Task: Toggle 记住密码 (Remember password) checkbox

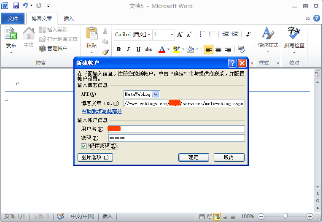Action: (83, 146)
